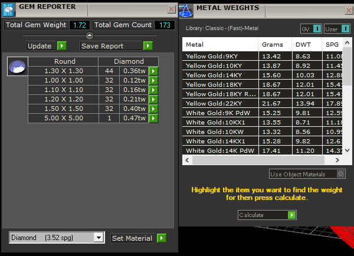Open the Diamond material dropdown
The width and height of the screenshot is (354, 256).
[99, 238]
